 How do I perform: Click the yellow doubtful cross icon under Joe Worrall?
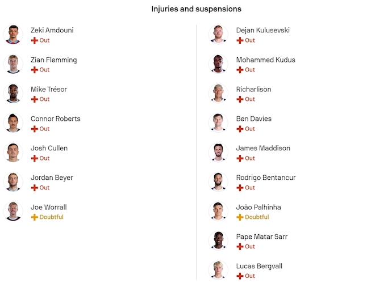pyautogui.click(x=34, y=217)
